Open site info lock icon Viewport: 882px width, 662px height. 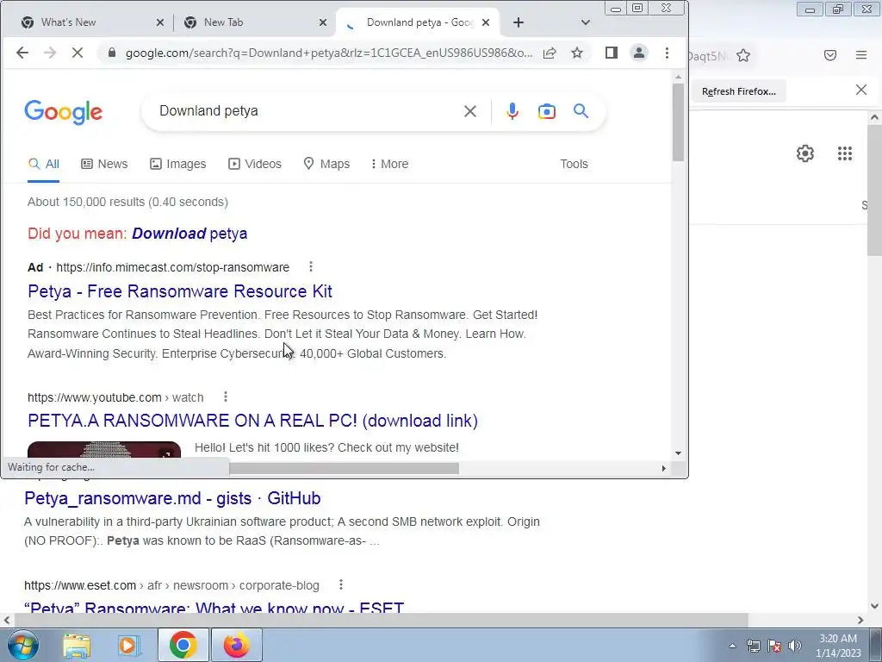(x=112, y=53)
